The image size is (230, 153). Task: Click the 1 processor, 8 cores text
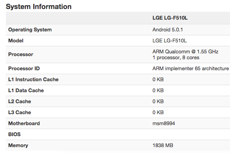(176, 58)
